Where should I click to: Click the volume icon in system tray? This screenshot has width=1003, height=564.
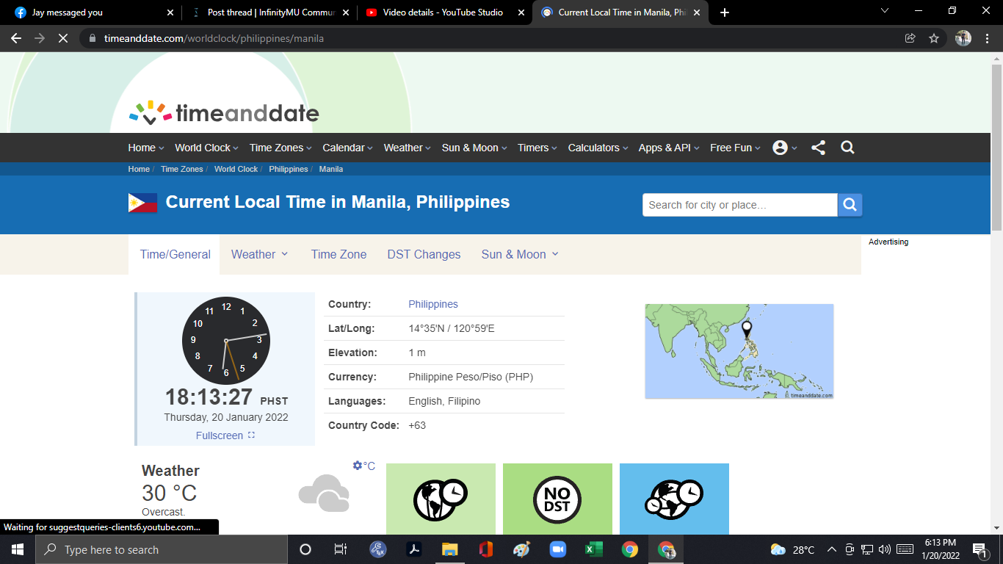[884, 549]
